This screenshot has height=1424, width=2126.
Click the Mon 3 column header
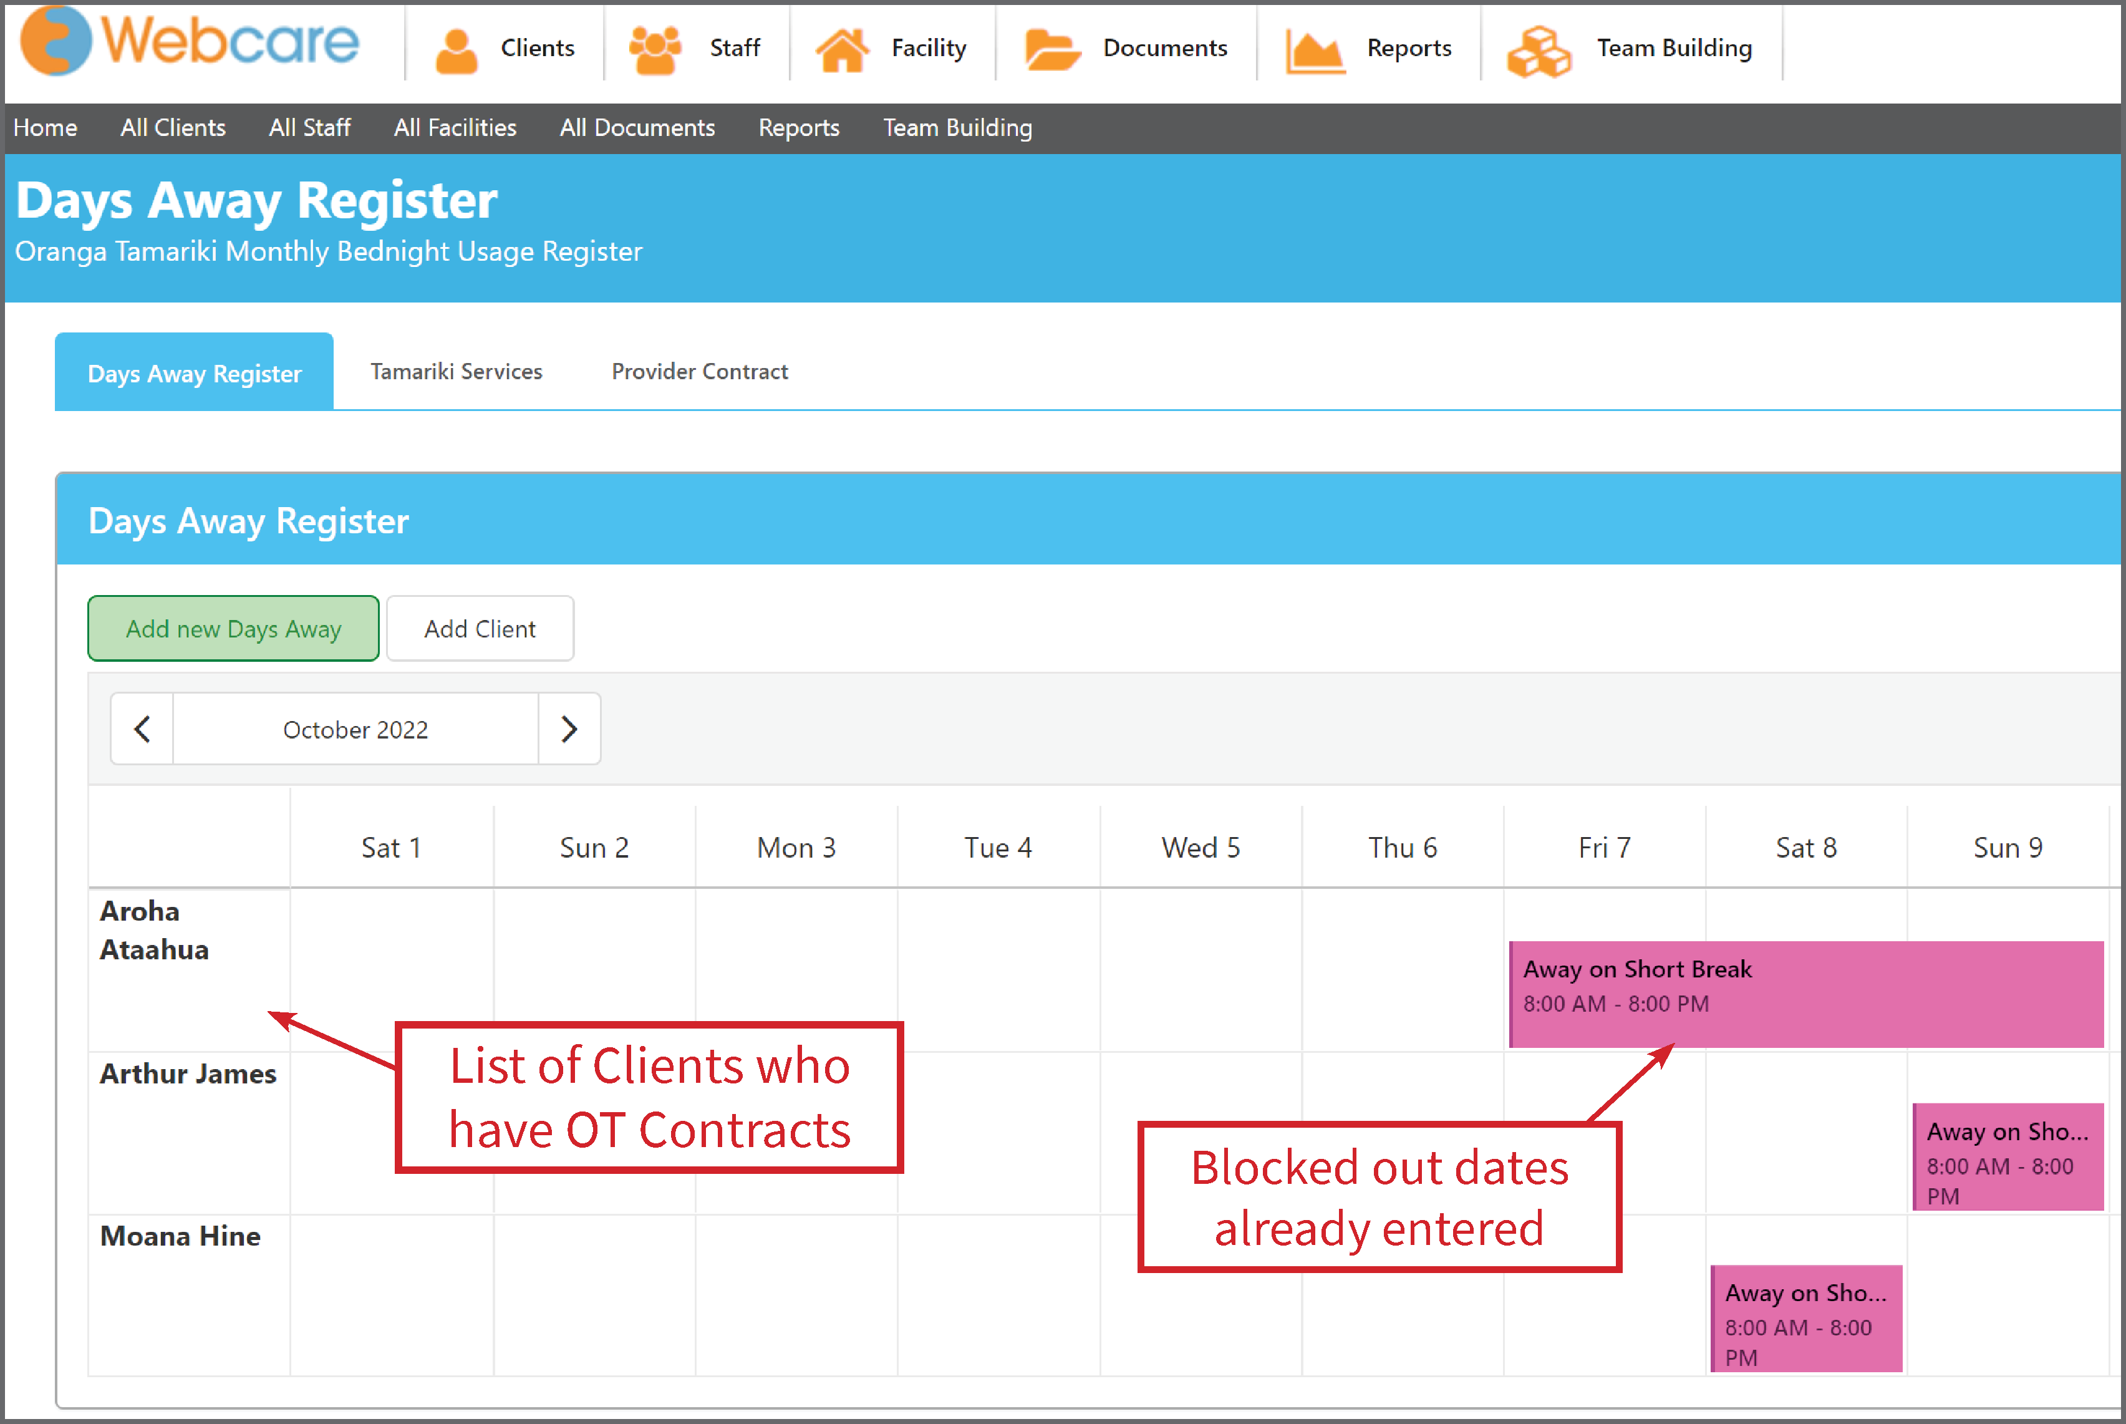coord(796,847)
